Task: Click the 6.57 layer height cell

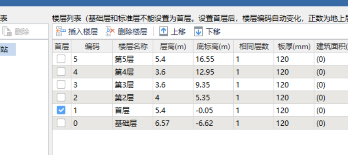Action: tap(173, 123)
